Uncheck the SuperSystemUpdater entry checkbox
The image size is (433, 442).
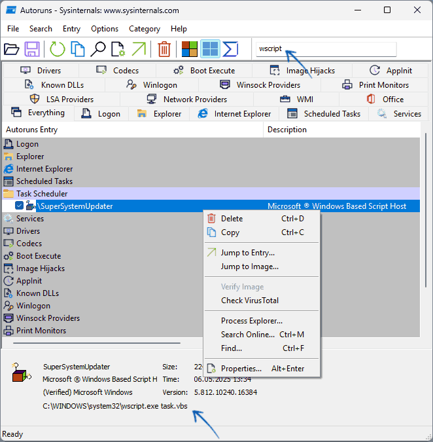pyautogui.click(x=20, y=206)
